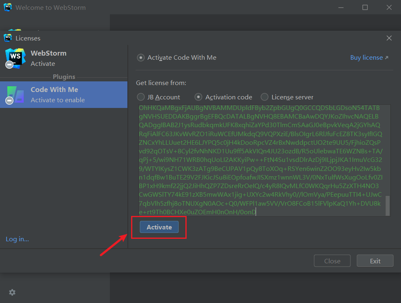Click the WebStorm icon in Licenses title bar

coord(8,38)
